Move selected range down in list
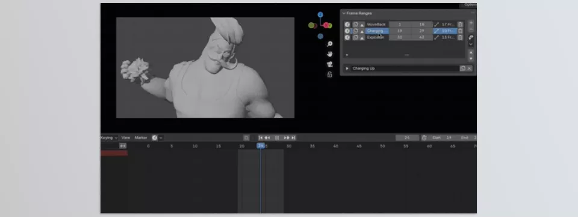Image resolution: width=578 pixels, height=217 pixels. [471, 59]
